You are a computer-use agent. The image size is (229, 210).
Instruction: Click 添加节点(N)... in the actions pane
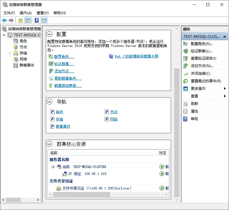(202, 66)
